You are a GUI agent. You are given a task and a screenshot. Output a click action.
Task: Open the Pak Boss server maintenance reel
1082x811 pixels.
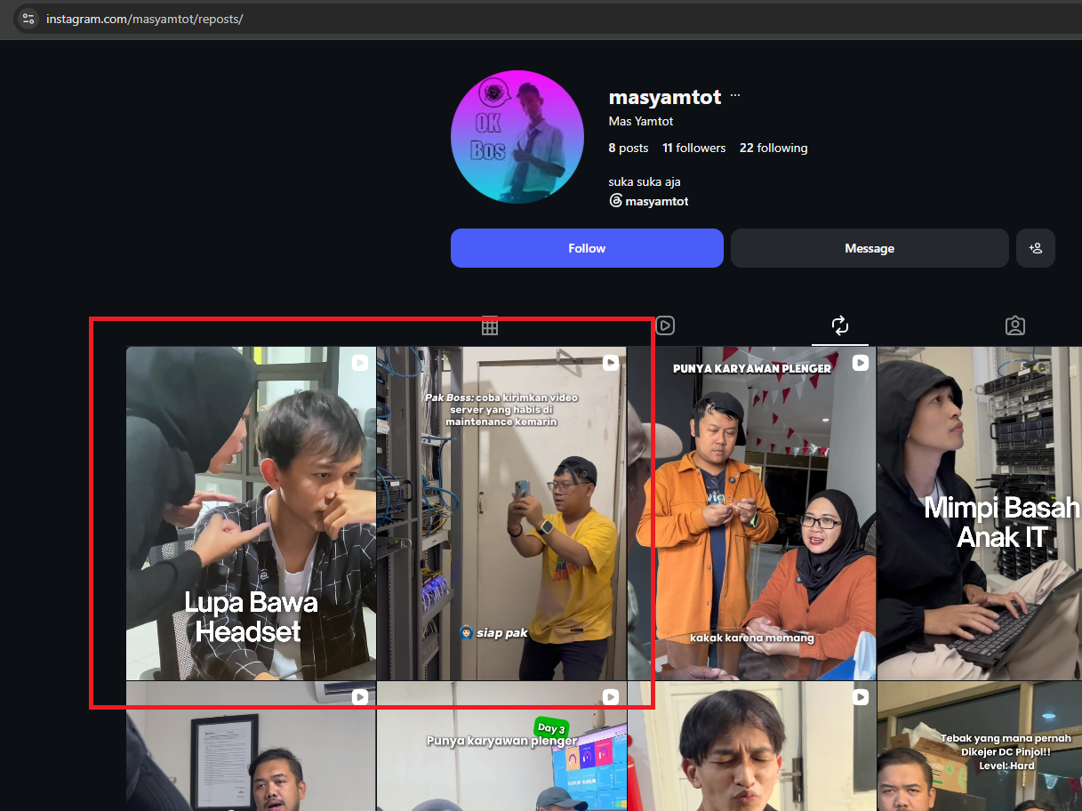point(501,513)
